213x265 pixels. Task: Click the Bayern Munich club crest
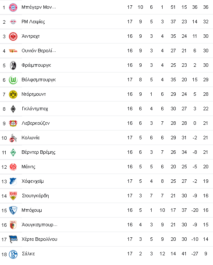(x=13, y=7)
